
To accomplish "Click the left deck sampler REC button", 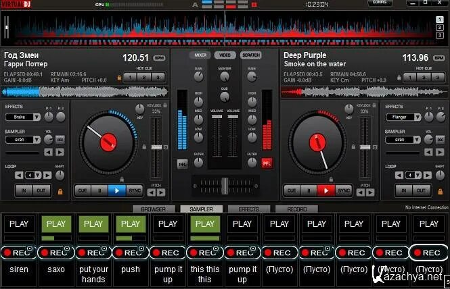I will click(x=60, y=140).
